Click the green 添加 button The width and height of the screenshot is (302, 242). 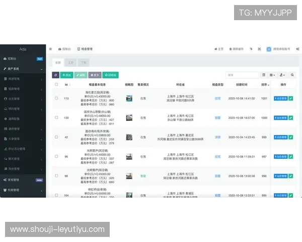point(66,75)
